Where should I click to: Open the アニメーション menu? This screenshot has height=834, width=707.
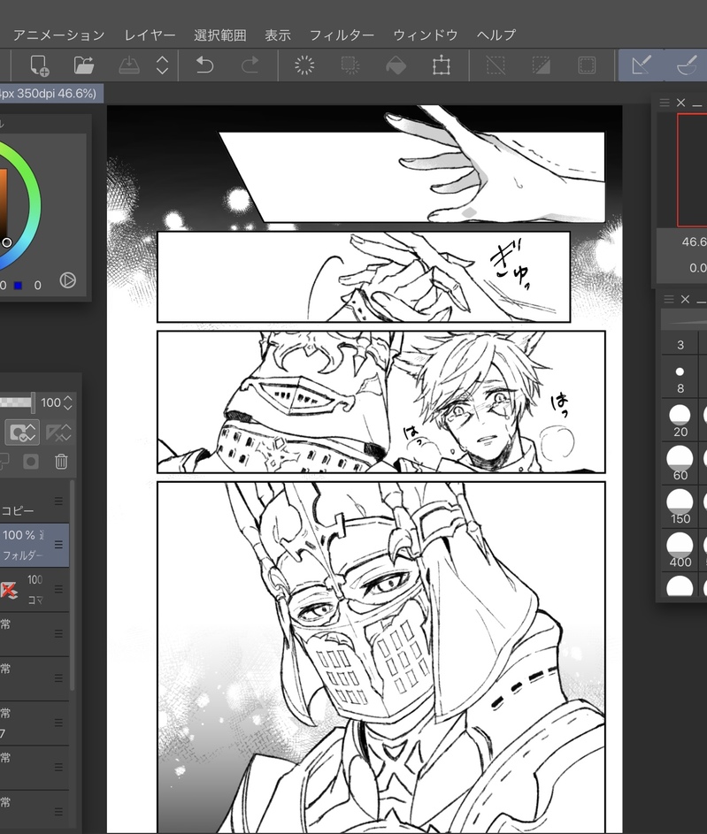58,35
